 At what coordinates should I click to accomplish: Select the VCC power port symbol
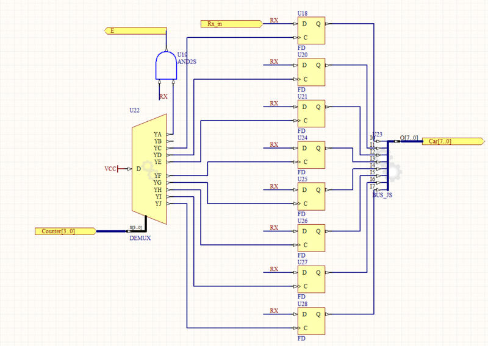tap(112, 168)
